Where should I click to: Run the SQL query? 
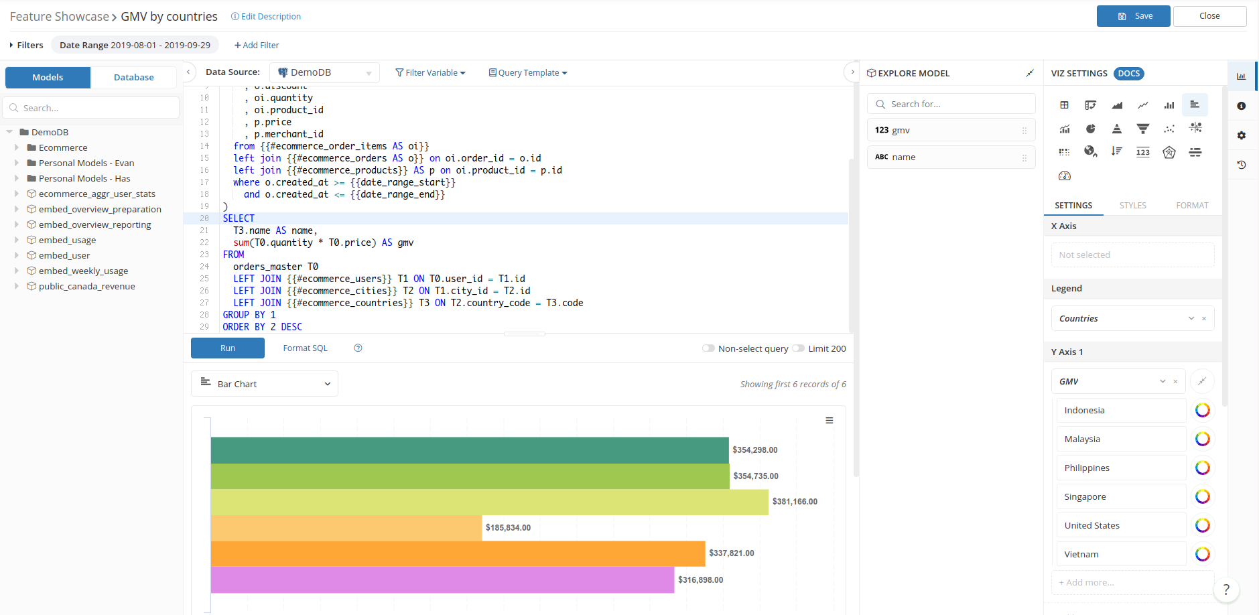coord(227,348)
